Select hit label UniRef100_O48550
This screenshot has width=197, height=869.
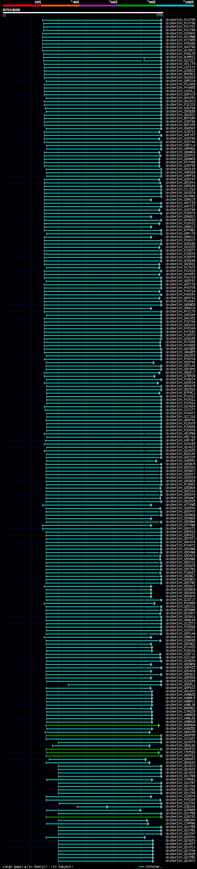pos(180,461)
